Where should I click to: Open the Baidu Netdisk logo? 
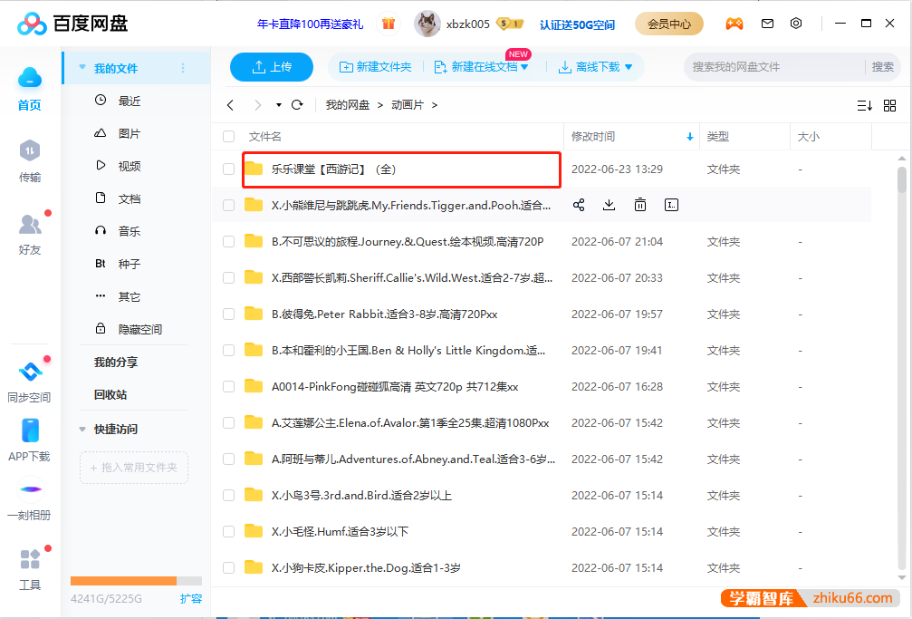[x=72, y=24]
